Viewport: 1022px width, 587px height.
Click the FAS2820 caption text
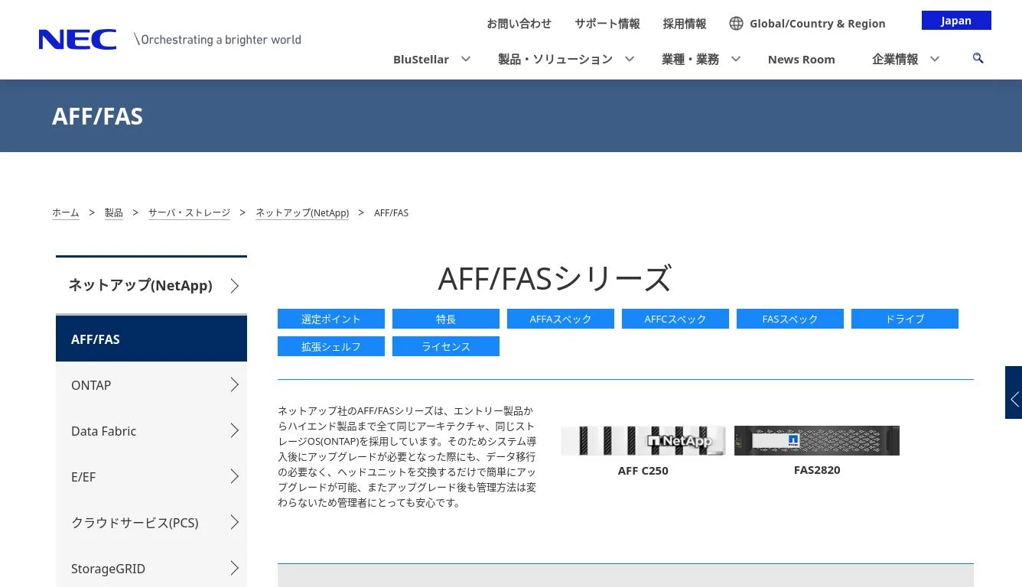(817, 470)
